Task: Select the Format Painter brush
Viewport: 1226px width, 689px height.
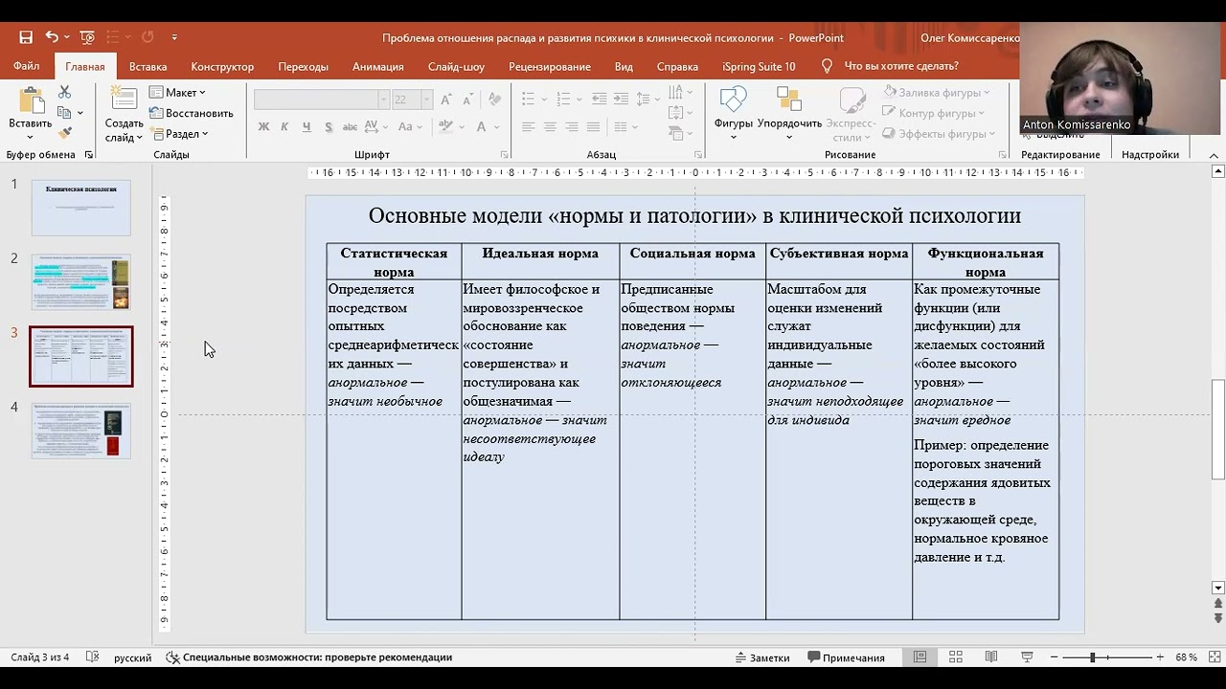Action: [x=64, y=133]
